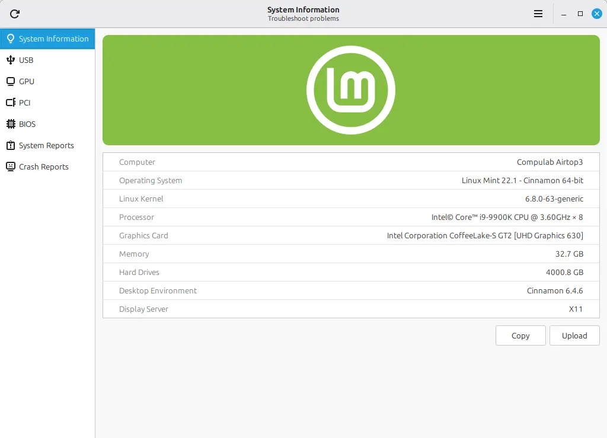
Task: Open the hamburger menu
Action: coord(538,13)
